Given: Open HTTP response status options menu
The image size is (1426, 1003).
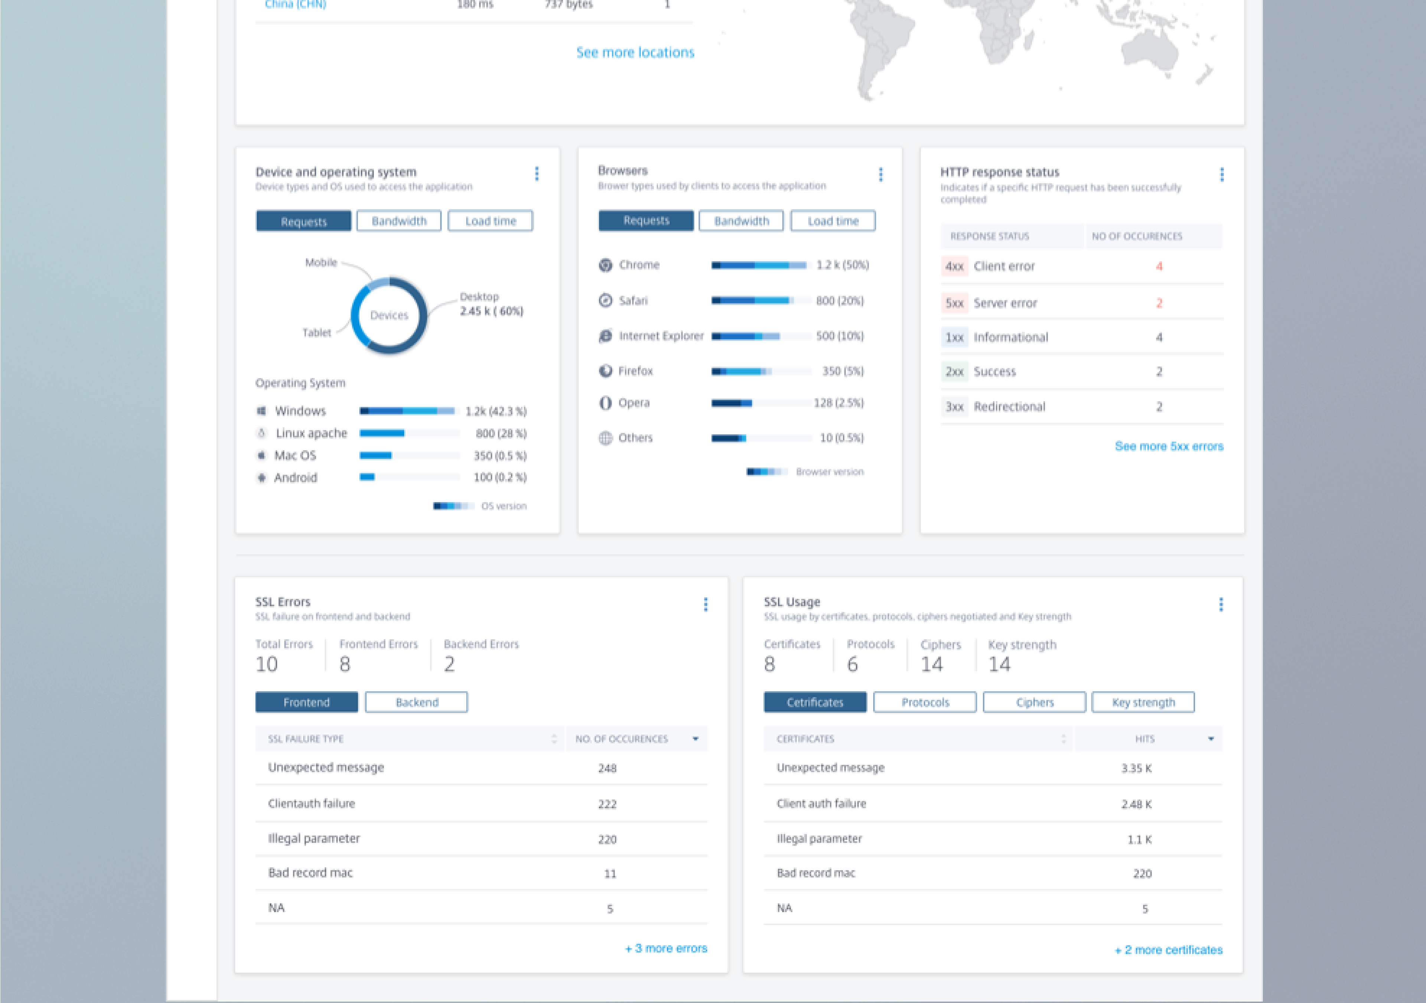Looking at the screenshot, I should pos(1222,175).
